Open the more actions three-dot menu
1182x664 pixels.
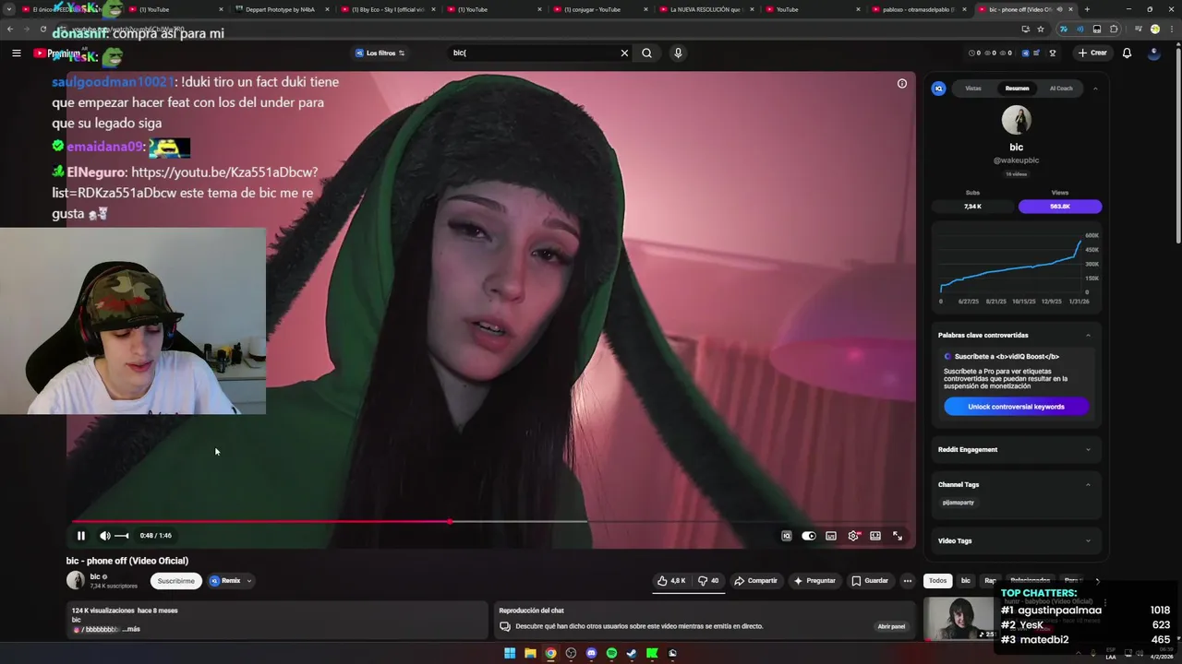click(908, 581)
